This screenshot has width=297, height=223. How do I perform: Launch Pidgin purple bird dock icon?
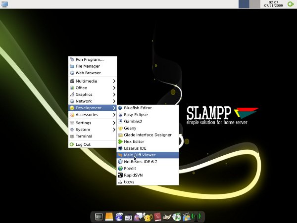tap(138, 217)
